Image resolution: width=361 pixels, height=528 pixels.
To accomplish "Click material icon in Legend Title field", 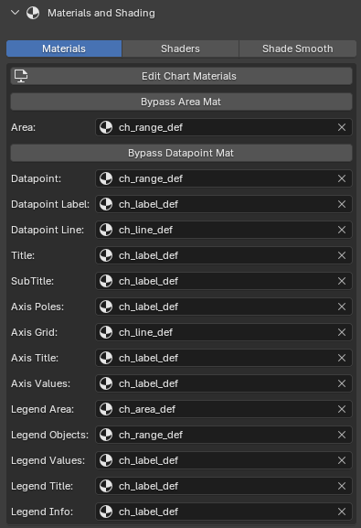I will (106, 486).
